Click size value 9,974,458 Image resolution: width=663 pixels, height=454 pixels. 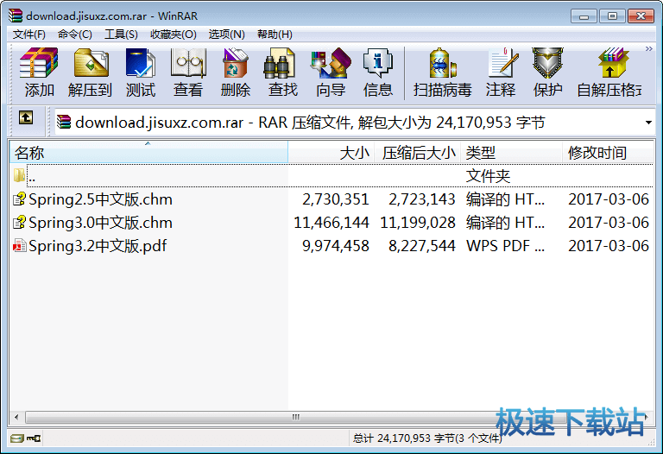[336, 246]
